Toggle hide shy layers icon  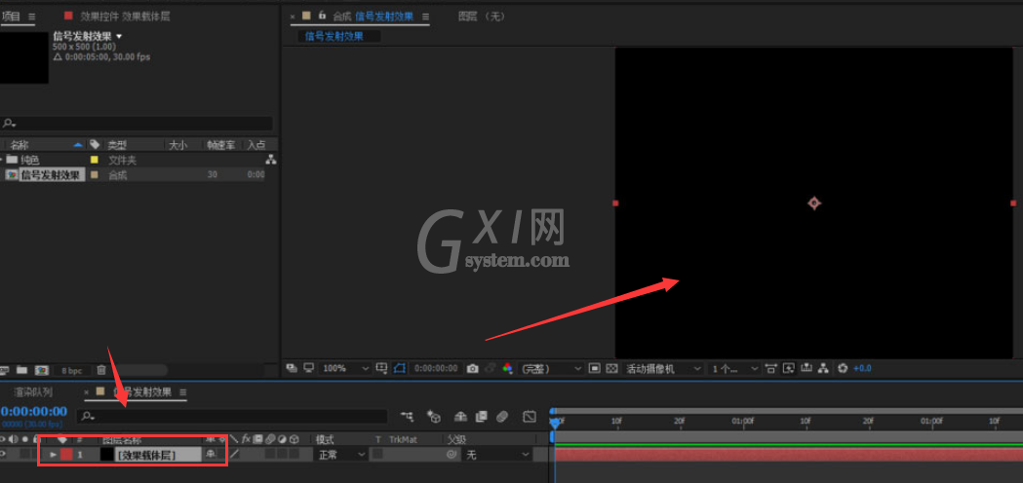click(460, 416)
